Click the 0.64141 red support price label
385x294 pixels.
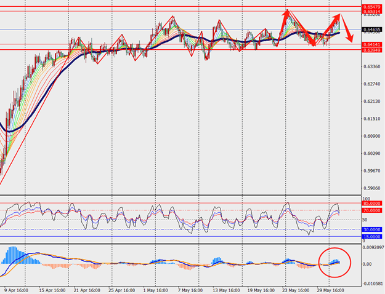[371, 44]
